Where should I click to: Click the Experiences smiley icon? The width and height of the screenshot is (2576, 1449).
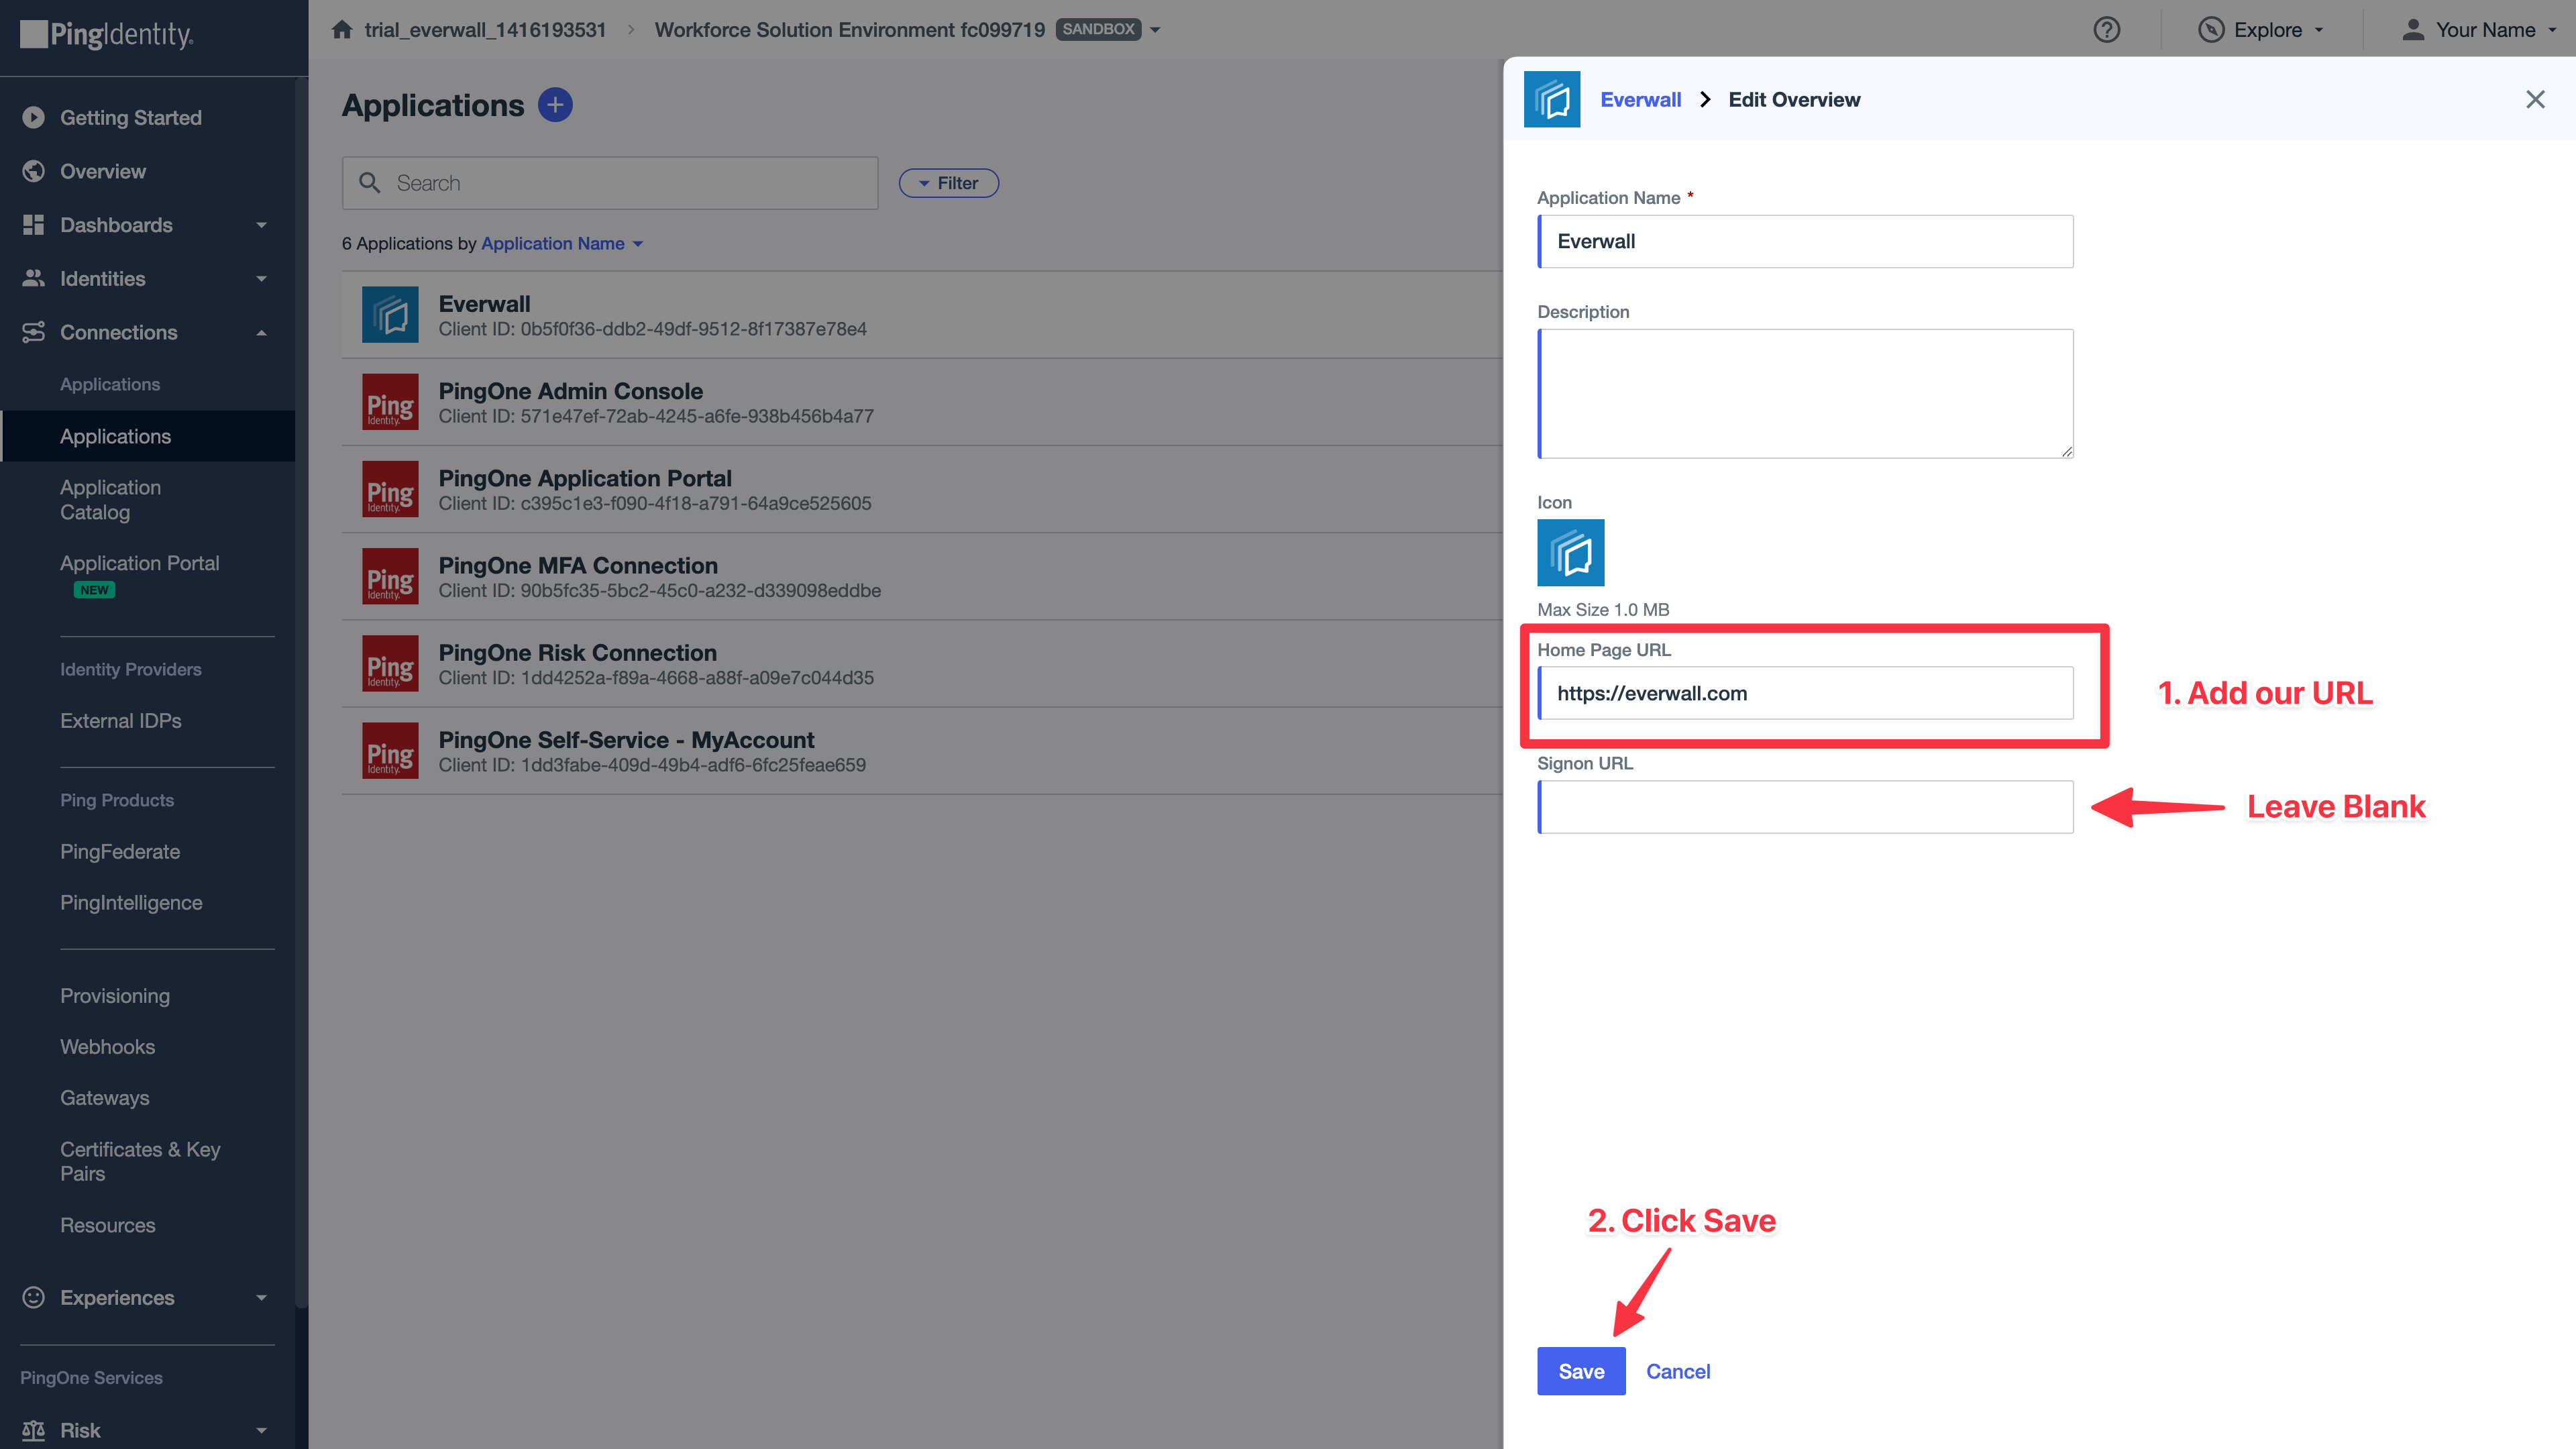[x=33, y=1297]
